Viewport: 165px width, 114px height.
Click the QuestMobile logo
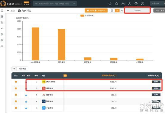click(11, 4)
